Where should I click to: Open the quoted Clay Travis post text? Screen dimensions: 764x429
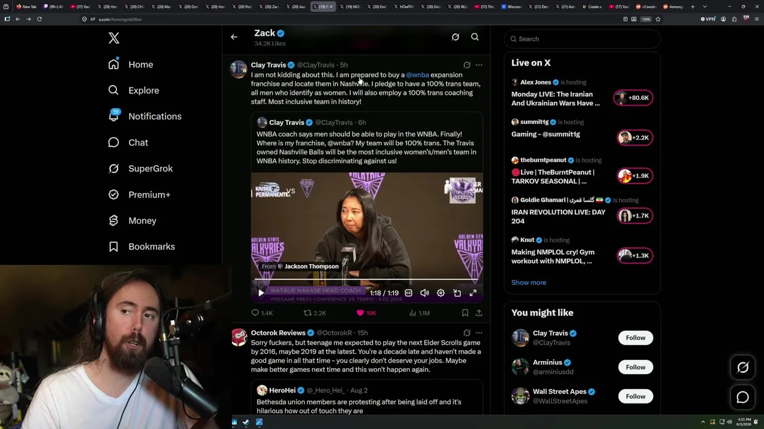pyautogui.click(x=366, y=148)
